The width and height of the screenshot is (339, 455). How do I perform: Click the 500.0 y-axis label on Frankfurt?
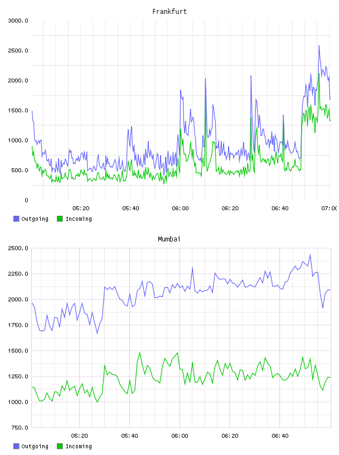[20, 170]
